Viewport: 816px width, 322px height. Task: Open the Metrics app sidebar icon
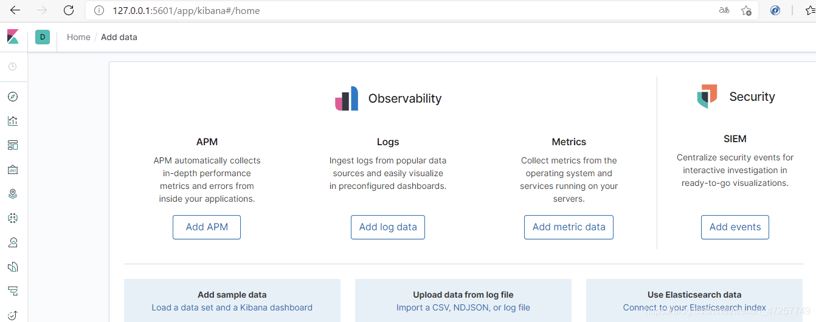(x=13, y=242)
